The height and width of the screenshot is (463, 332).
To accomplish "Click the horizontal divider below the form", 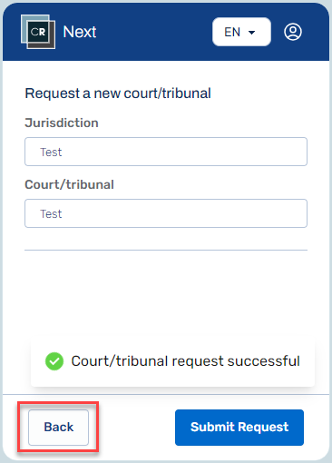I will coord(166,251).
